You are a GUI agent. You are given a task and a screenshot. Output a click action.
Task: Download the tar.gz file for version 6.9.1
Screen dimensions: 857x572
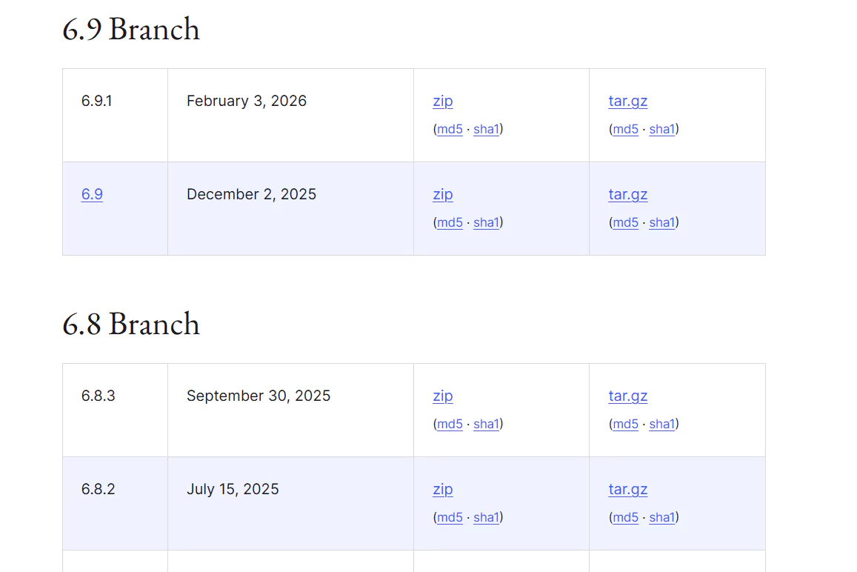coord(627,101)
